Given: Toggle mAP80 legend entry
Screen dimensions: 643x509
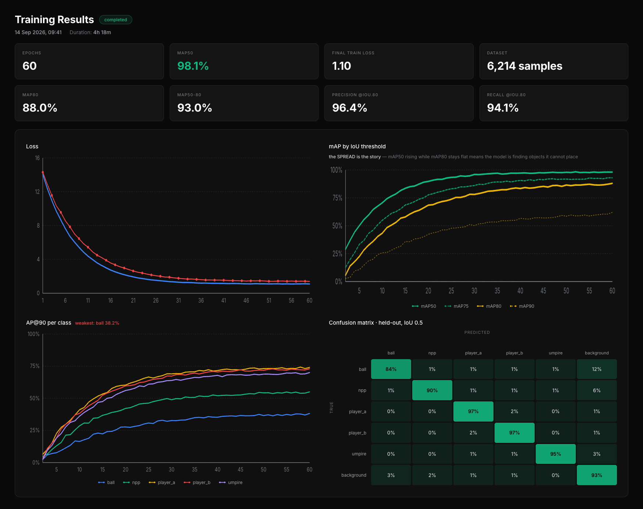Looking at the screenshot, I should 489,306.
